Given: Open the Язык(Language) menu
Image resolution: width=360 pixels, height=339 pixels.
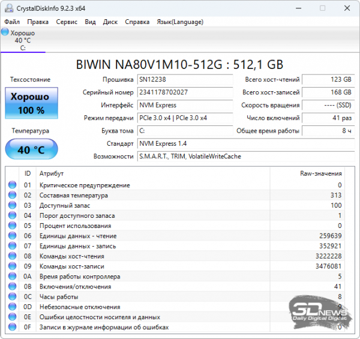Looking at the screenshot, I should coord(179,22).
